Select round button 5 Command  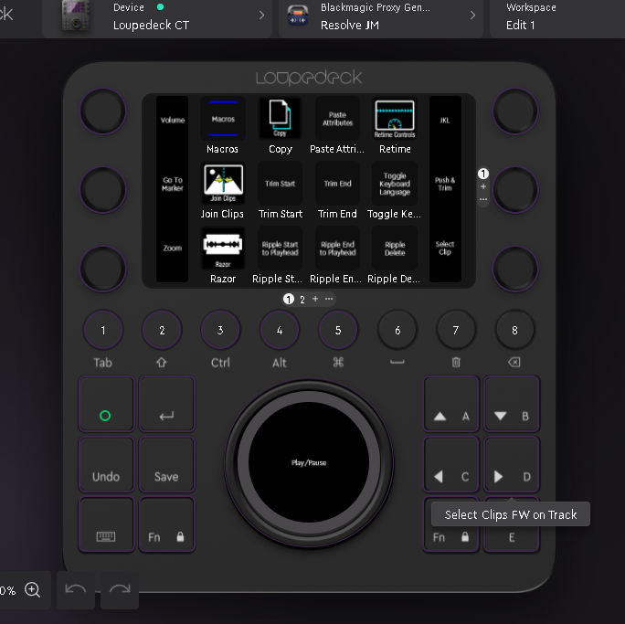coord(338,331)
